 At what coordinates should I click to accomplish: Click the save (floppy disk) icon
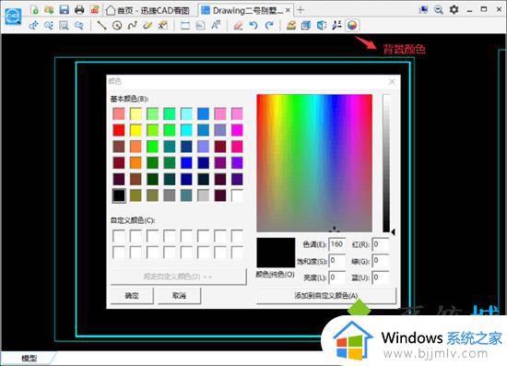pos(64,10)
